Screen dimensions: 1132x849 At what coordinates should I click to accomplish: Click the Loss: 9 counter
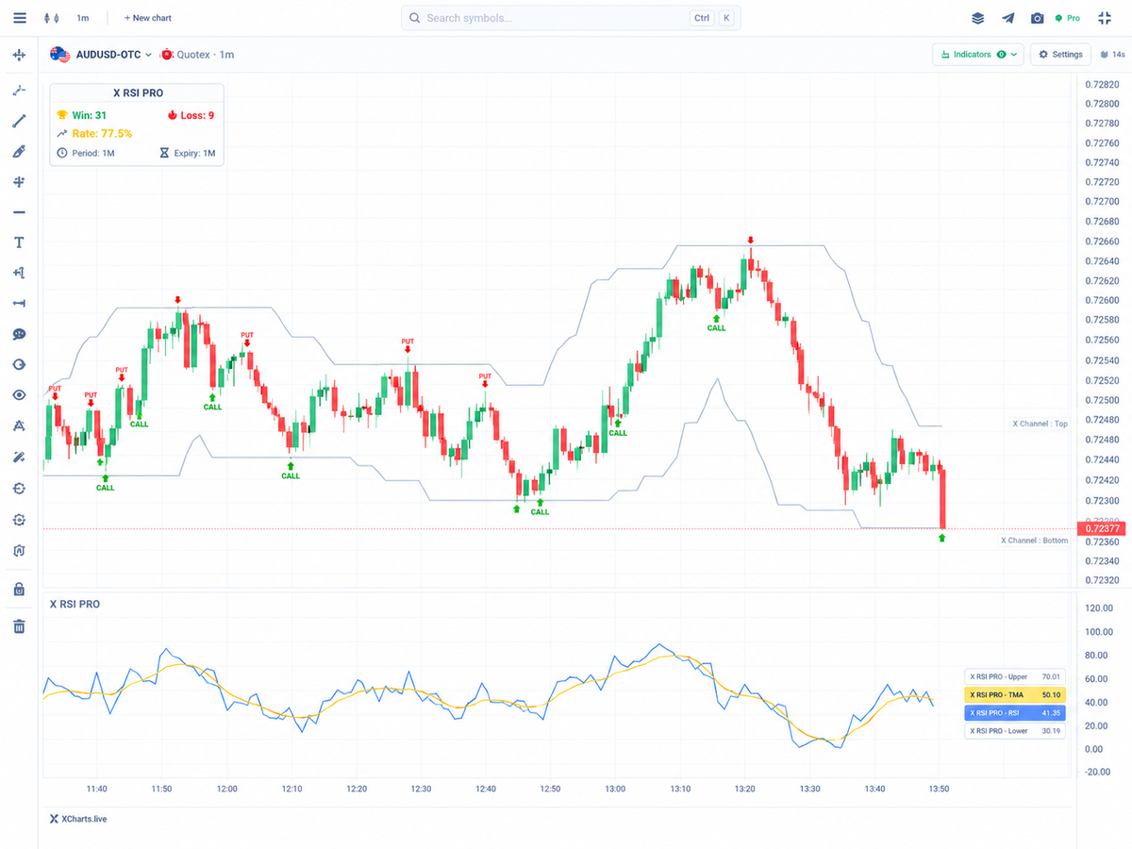(x=191, y=115)
